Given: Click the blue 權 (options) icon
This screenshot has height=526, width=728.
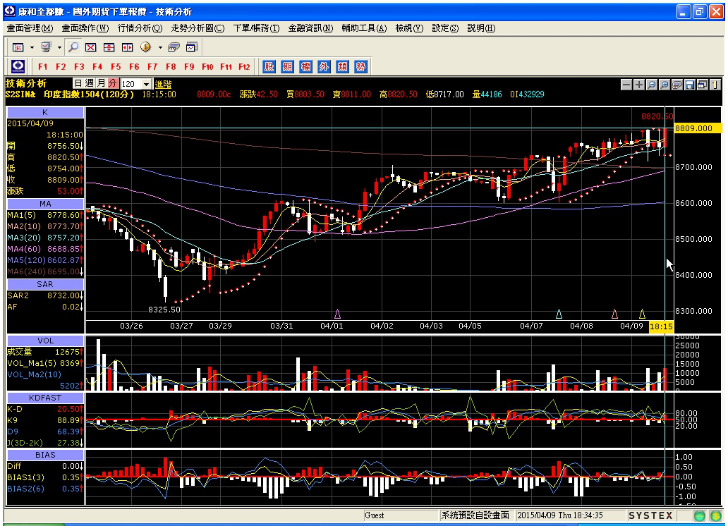Looking at the screenshot, I should 305,66.
